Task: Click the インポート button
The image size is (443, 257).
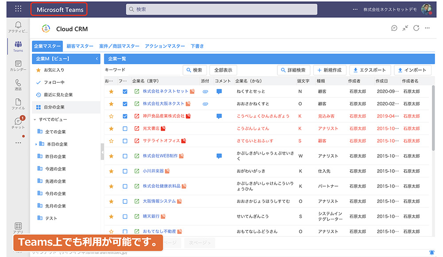Action: pos(412,70)
